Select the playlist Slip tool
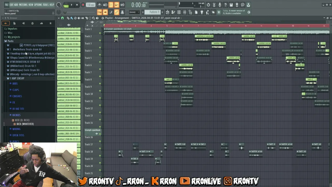The height and width of the screenshot is (187, 332). pos(82,18)
